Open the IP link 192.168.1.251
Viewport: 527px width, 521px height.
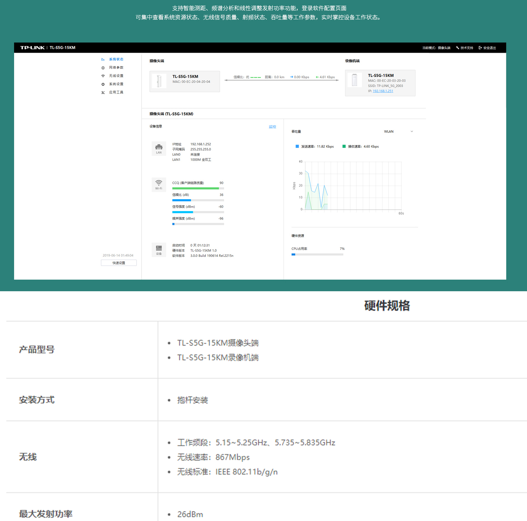383,91
